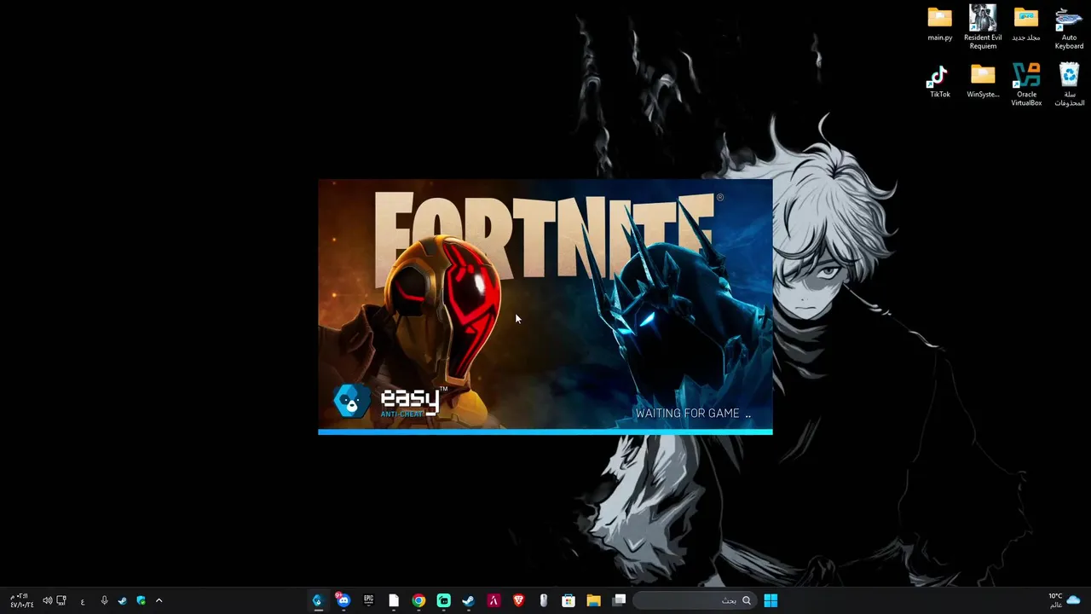Click the microphone tray icon
This screenshot has width=1091, height=614.
point(104,600)
